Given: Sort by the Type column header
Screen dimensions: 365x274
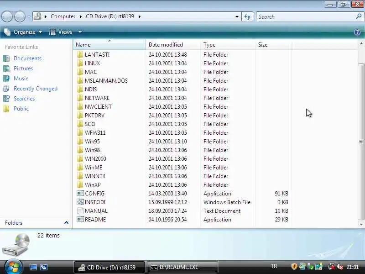Looking at the screenshot, I should click(x=228, y=44).
